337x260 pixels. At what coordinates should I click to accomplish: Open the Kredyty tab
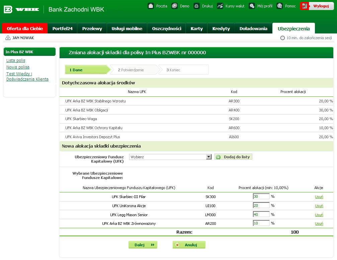coord(221,28)
